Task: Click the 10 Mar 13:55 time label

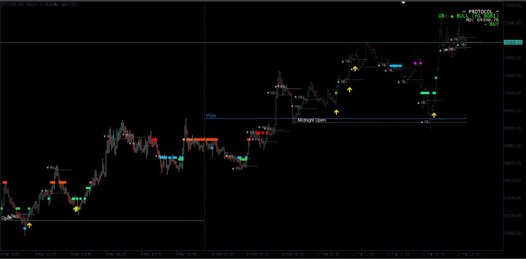Action: [398, 254]
